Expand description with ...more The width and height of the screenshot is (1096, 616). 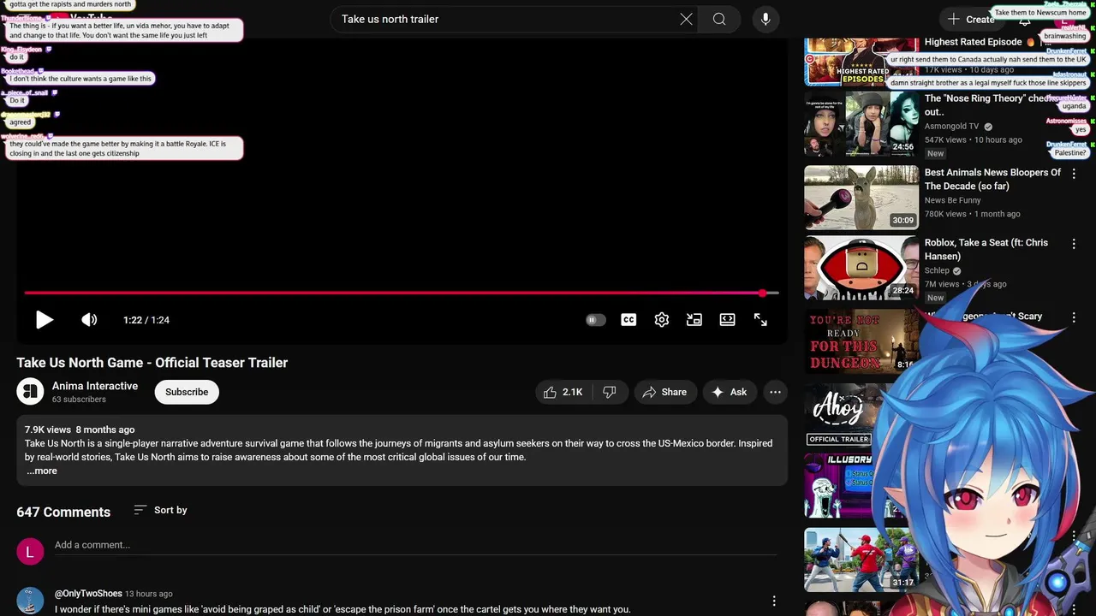[x=41, y=471]
